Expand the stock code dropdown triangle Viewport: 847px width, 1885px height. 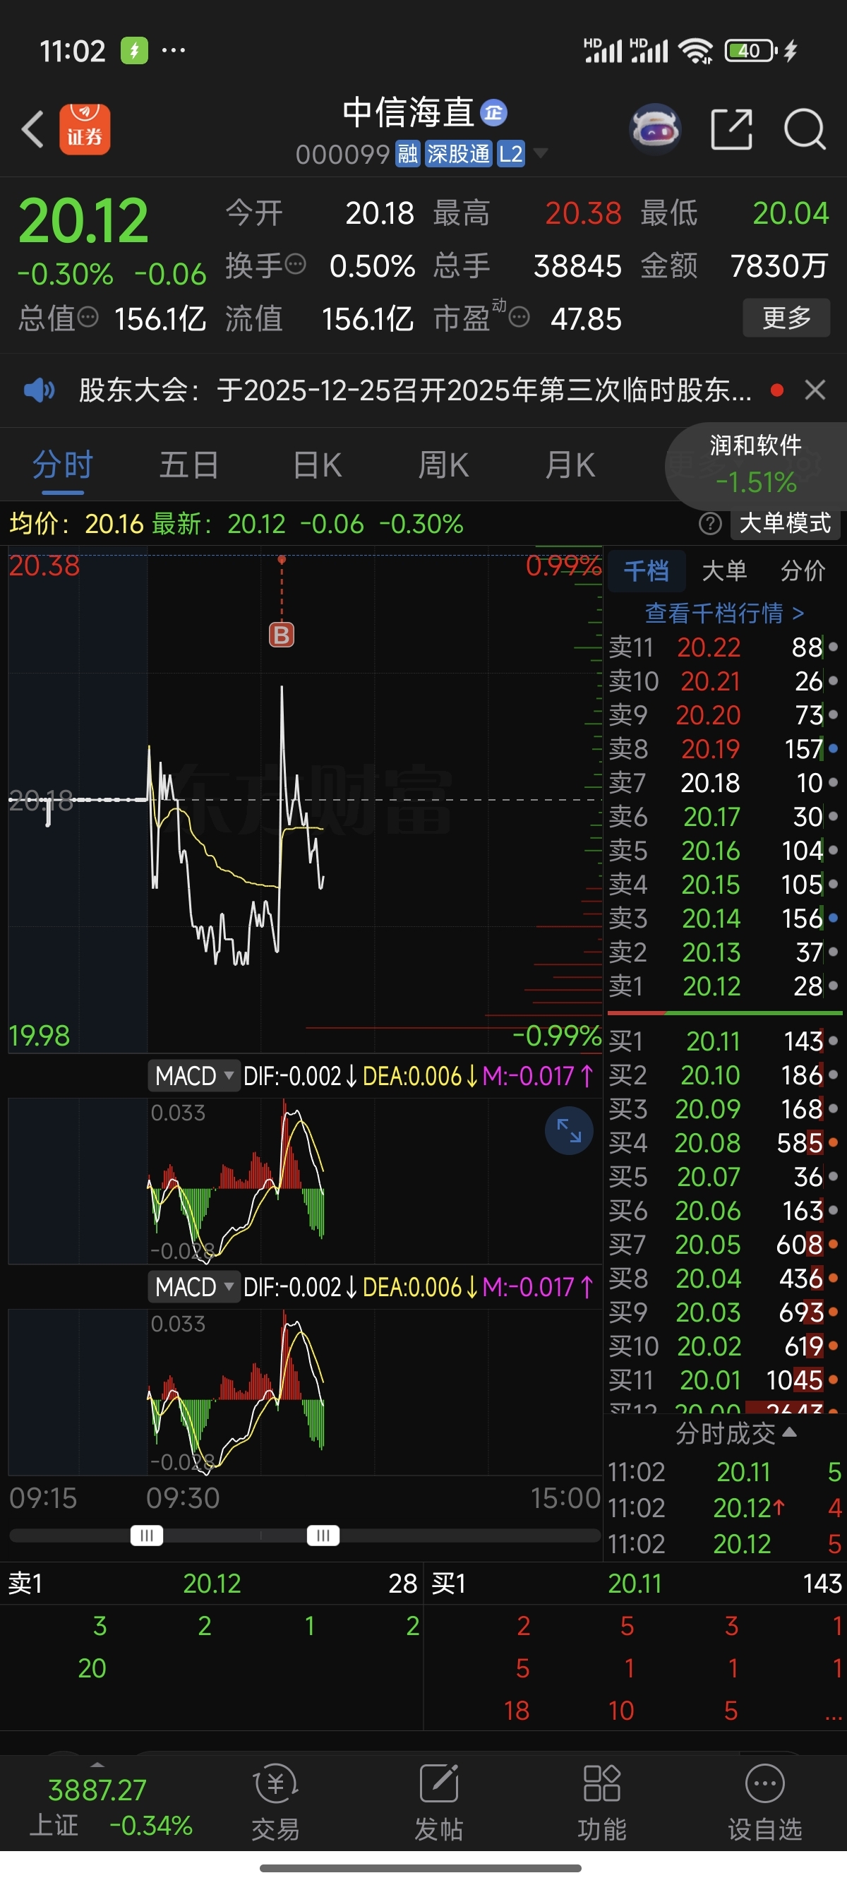pyautogui.click(x=541, y=153)
